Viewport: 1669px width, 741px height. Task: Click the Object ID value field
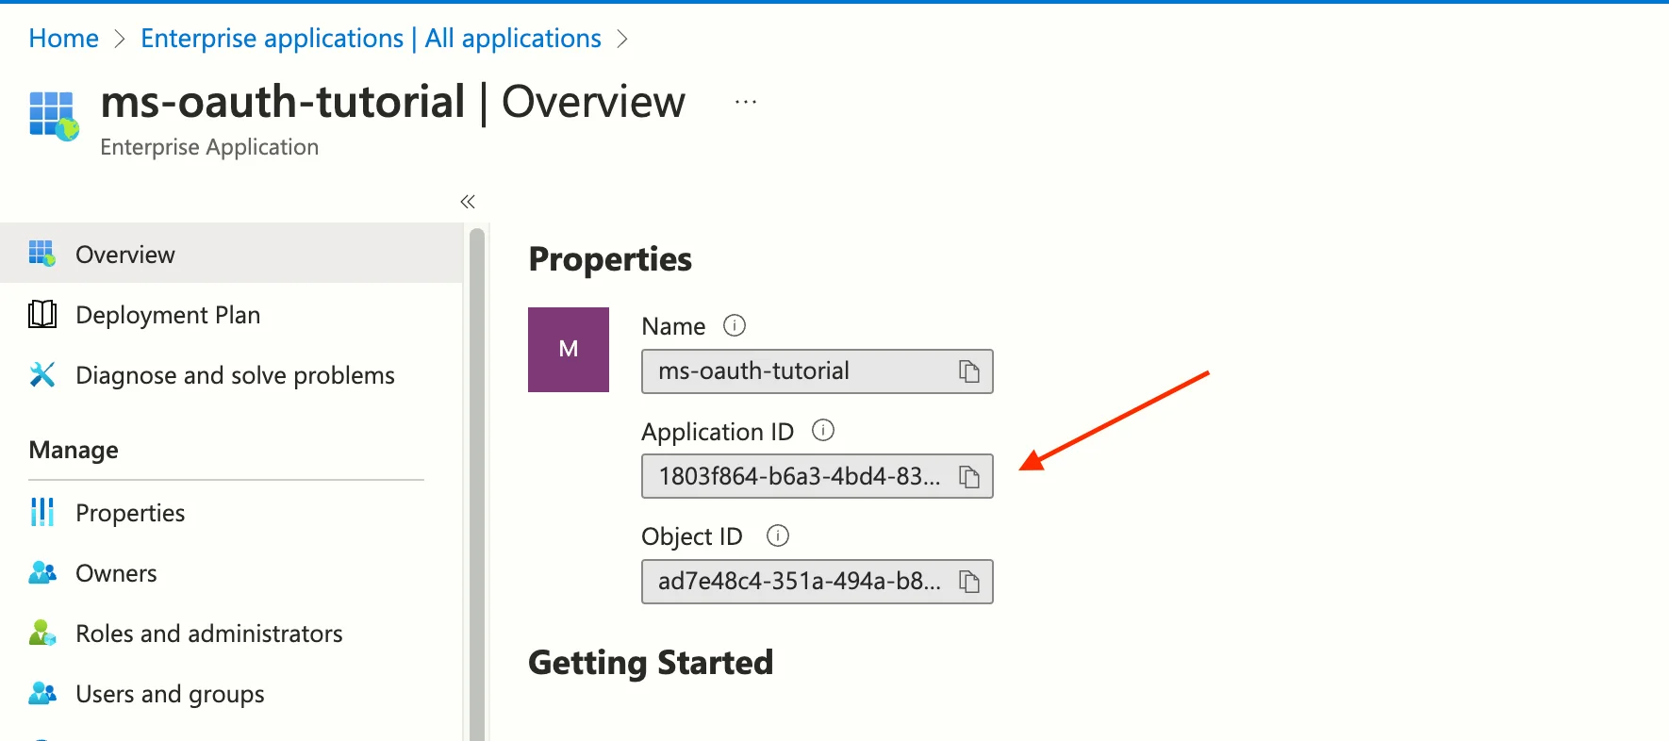(x=817, y=582)
